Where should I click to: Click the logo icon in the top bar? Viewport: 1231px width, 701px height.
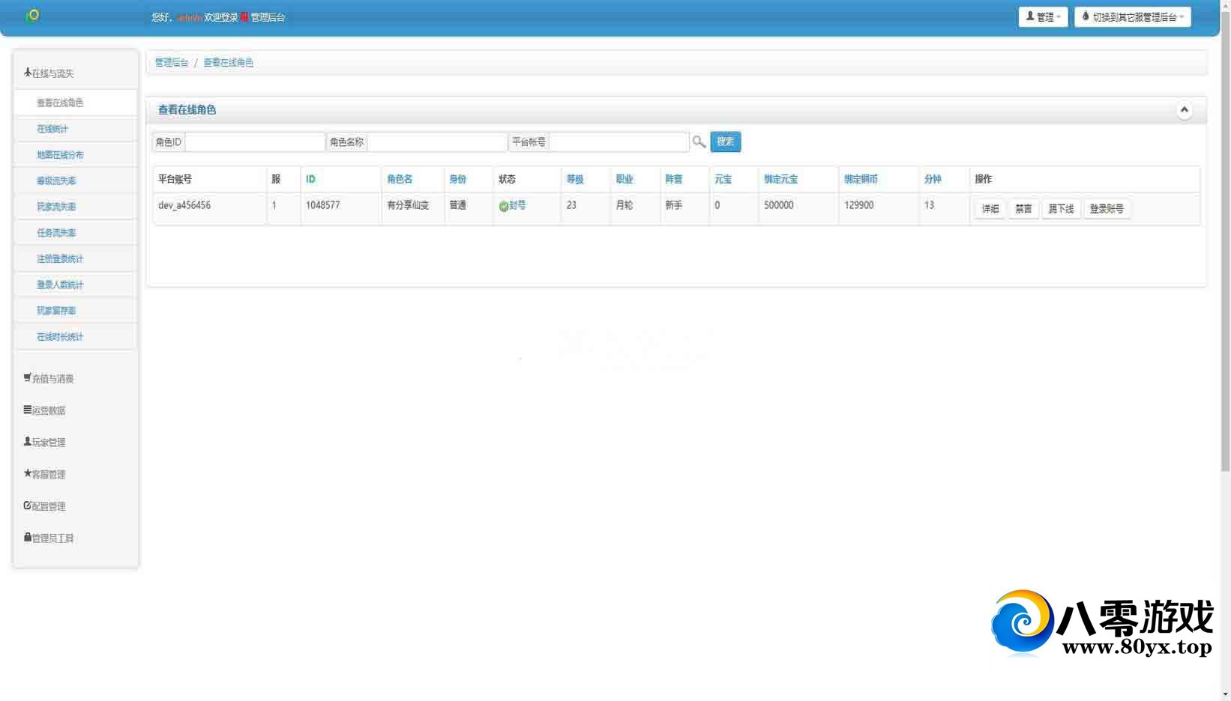click(x=32, y=16)
